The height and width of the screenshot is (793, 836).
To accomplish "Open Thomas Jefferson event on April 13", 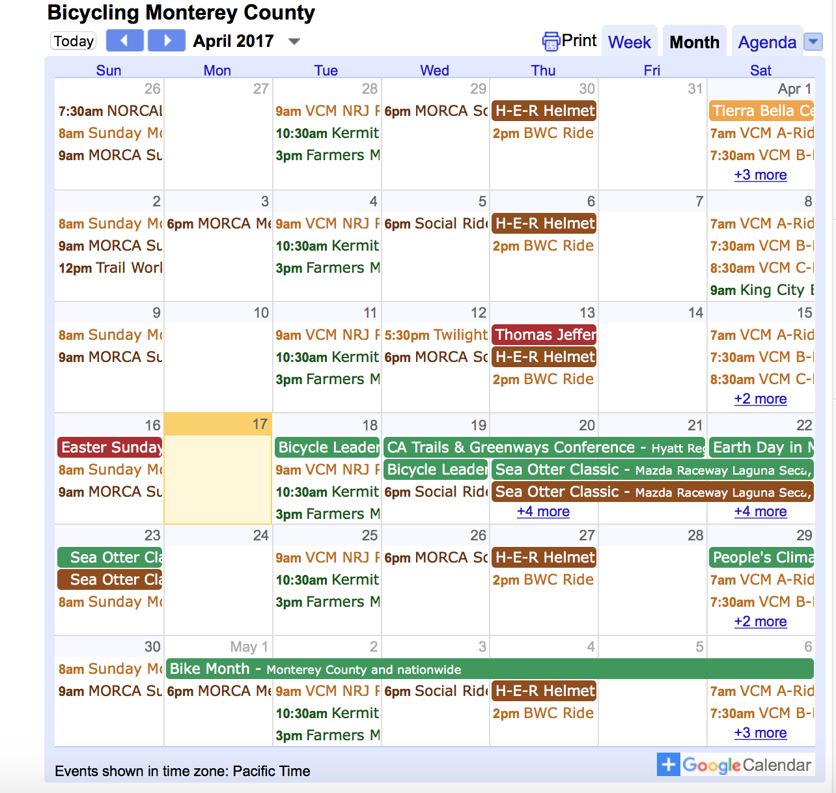I will click(x=544, y=335).
